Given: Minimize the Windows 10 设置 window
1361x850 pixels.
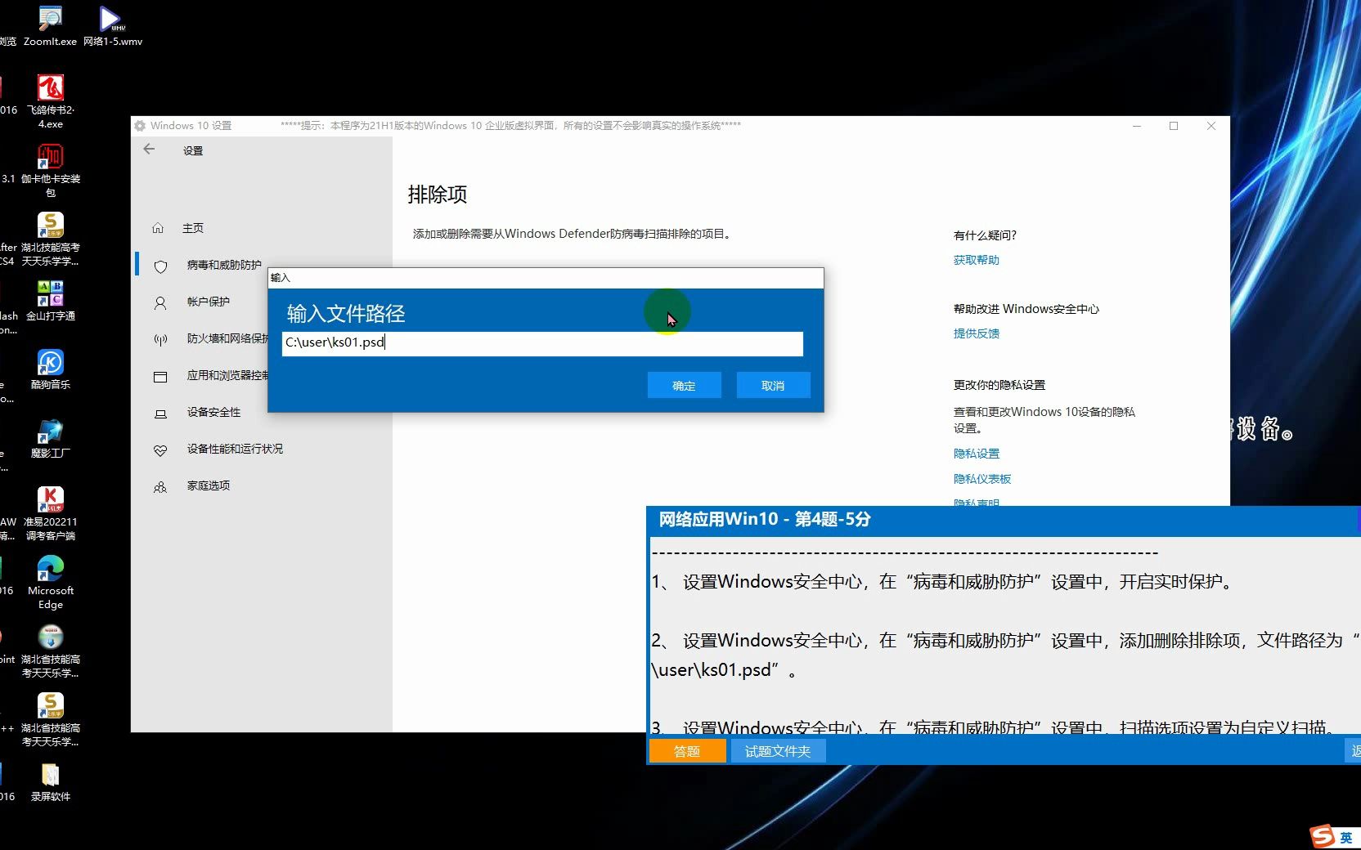Looking at the screenshot, I should [1137, 126].
